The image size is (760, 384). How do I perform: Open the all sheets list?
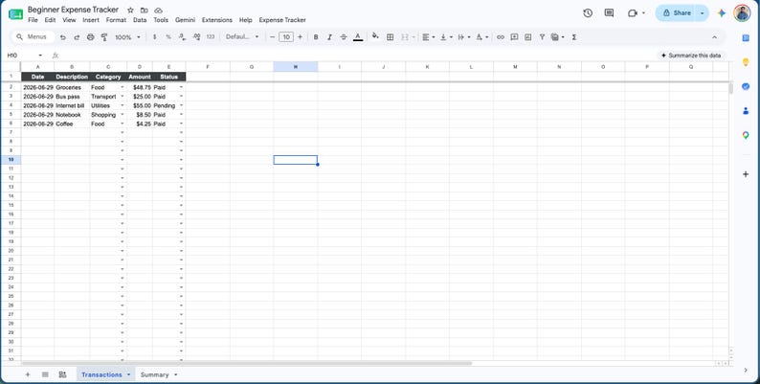[45, 374]
